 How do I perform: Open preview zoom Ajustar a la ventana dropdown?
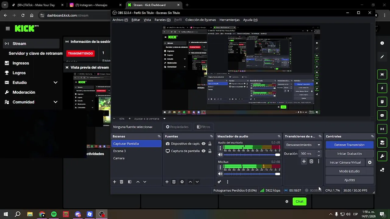164,119
